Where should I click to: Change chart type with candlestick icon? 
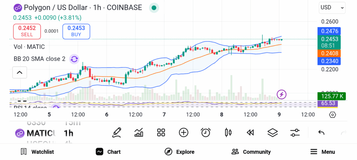click(228, 132)
